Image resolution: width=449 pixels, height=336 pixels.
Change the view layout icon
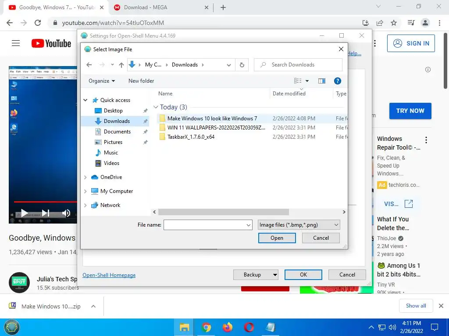[x=298, y=81]
